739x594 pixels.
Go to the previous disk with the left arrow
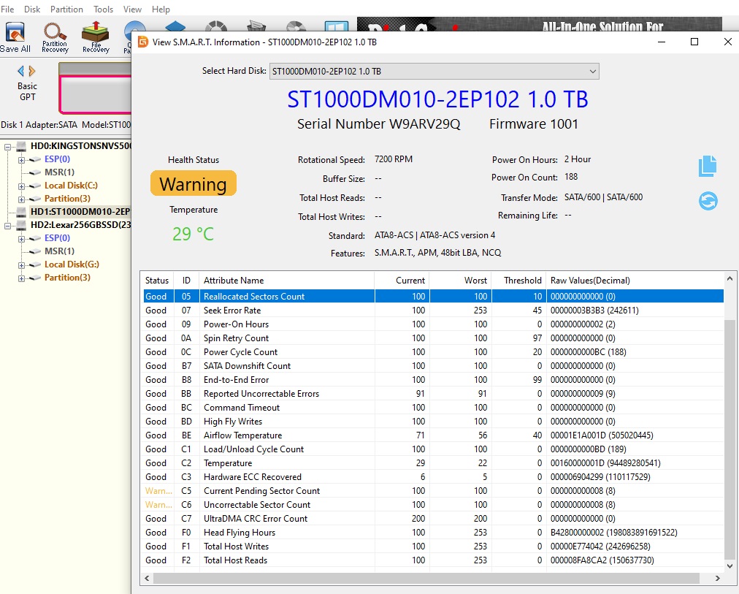pos(20,71)
